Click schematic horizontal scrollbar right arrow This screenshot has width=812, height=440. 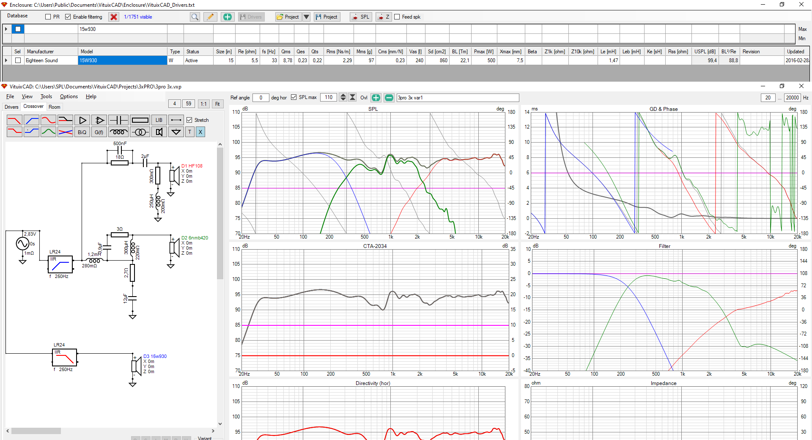(x=213, y=431)
